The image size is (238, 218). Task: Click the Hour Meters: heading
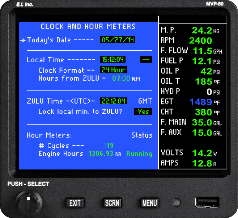(x=49, y=135)
